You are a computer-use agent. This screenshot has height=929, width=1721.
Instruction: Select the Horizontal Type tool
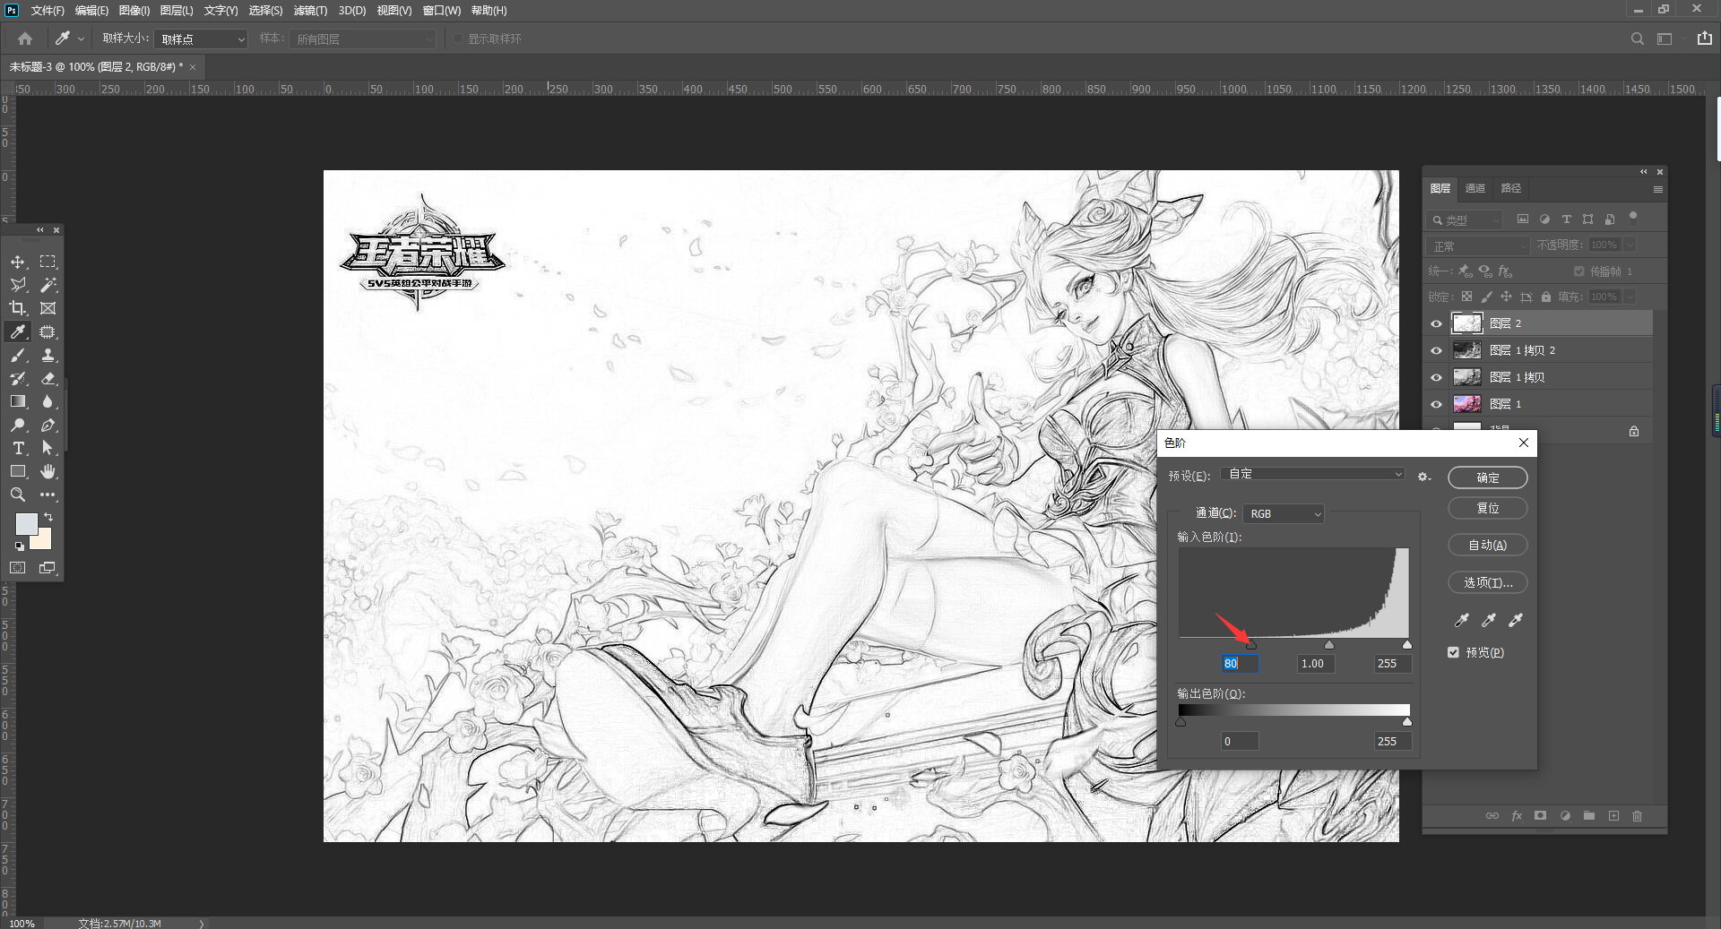(18, 448)
